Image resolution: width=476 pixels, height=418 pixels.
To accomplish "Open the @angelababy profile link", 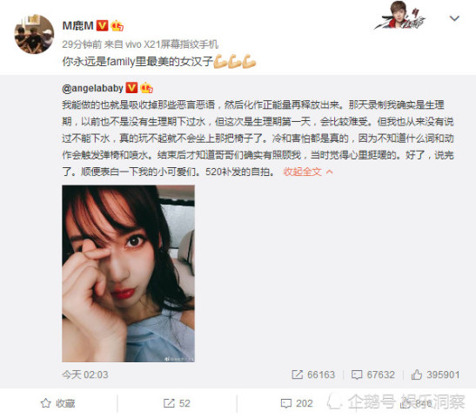I will tap(92, 88).
